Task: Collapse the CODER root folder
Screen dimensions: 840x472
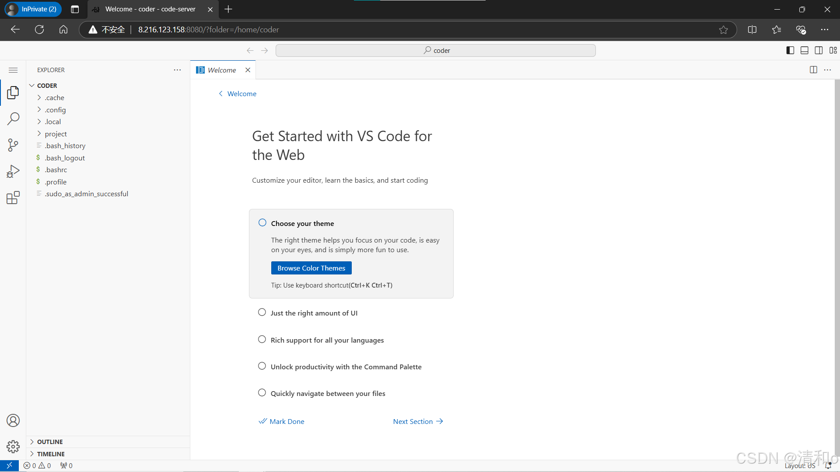Action: click(x=108, y=86)
